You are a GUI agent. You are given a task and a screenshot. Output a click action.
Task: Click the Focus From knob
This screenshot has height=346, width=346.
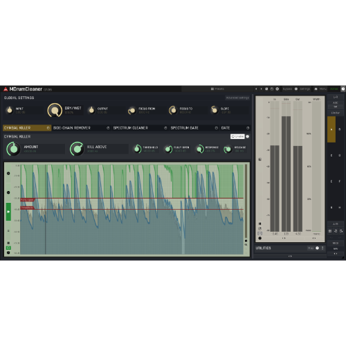pyautogui.click(x=132, y=111)
